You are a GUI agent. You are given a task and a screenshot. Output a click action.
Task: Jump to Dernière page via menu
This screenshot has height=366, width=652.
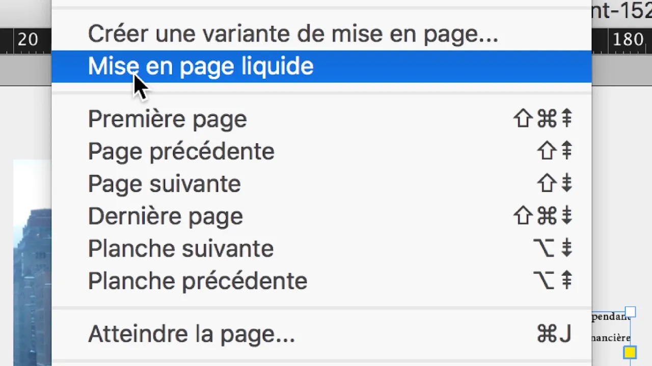click(x=321, y=216)
